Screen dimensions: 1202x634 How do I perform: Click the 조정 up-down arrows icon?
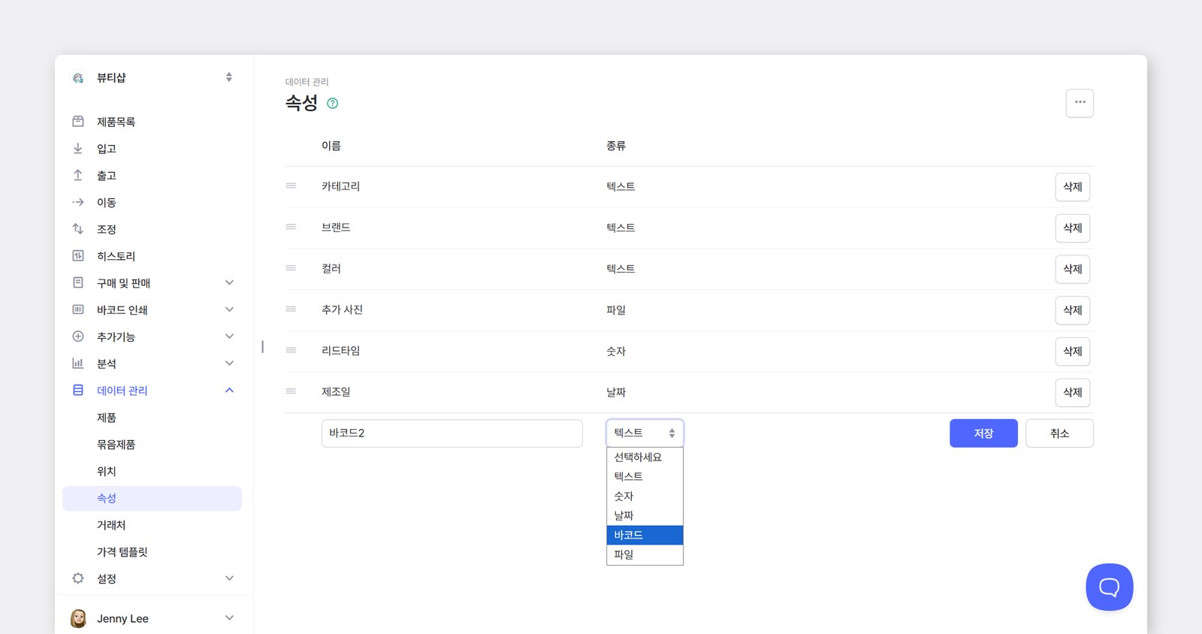(78, 229)
